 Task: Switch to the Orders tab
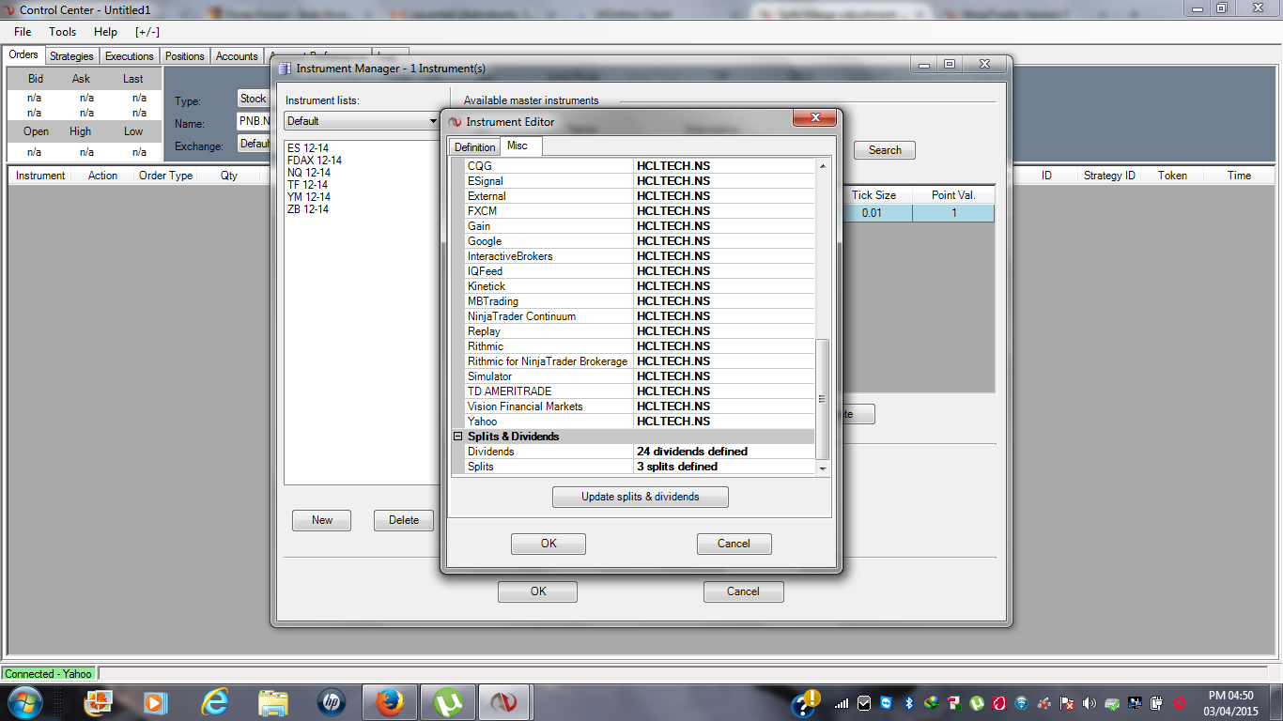[x=23, y=55]
